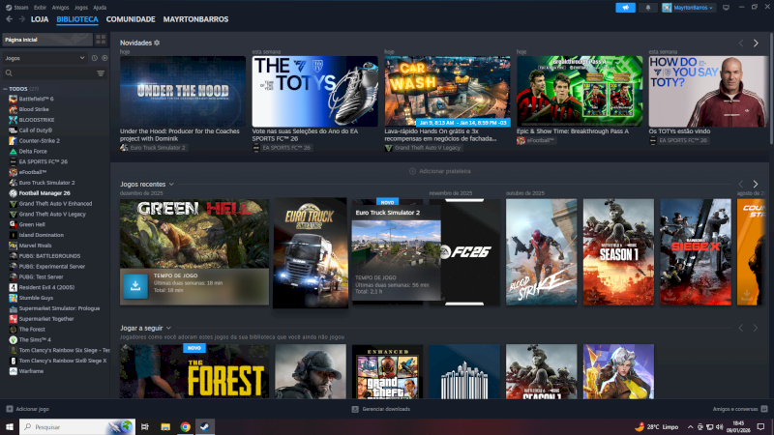The width and height of the screenshot is (774, 435).
Task: Open Task View in the taskbar
Action: click(x=144, y=426)
